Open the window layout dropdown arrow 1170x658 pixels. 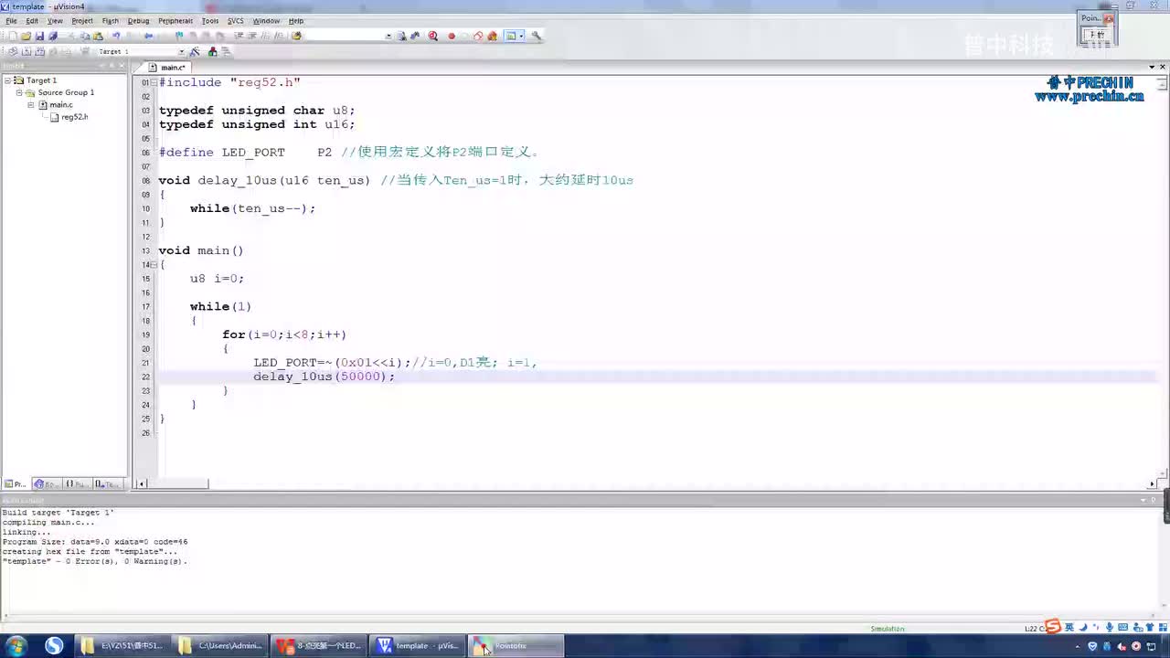coord(521,36)
